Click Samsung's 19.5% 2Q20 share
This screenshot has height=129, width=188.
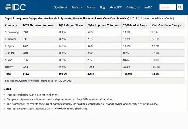point(127,32)
